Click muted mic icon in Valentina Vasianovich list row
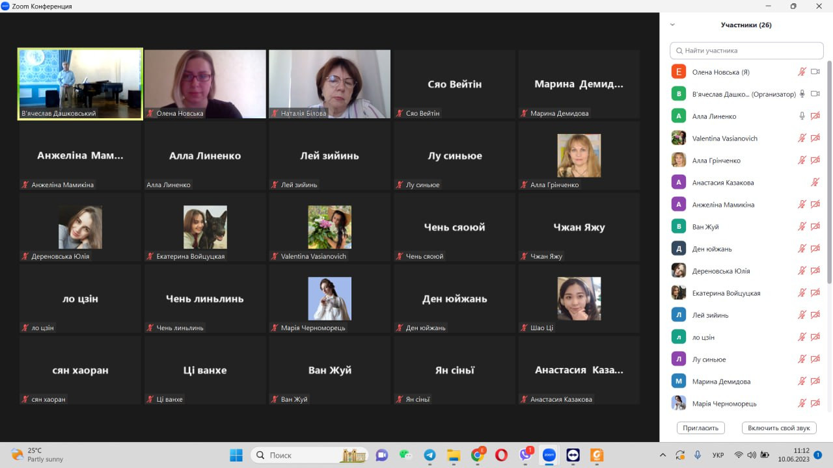Viewport: 833px width, 468px height. (802, 138)
